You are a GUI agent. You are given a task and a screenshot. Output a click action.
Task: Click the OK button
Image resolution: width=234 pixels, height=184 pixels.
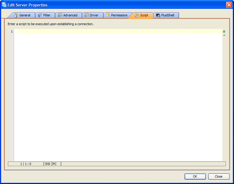coord(195,176)
